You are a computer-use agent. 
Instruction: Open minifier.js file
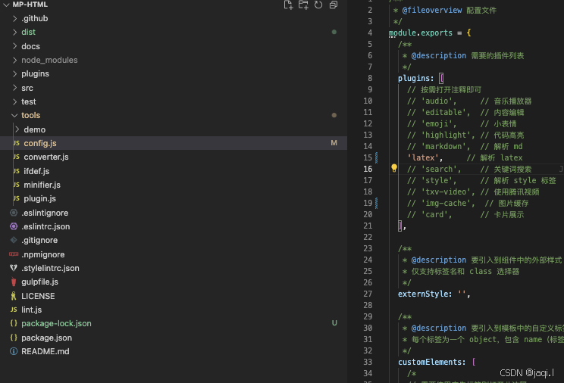[42, 185]
